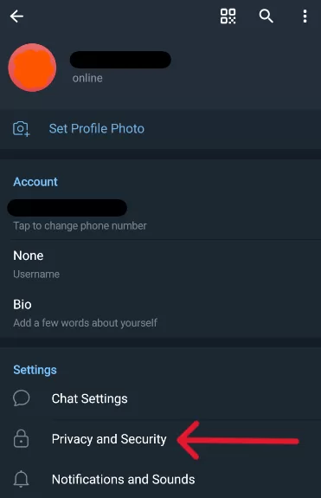Viewport: 321px width, 498px height.
Task: Tap the camera icon beside Set Profile Photo
Action: point(21,129)
